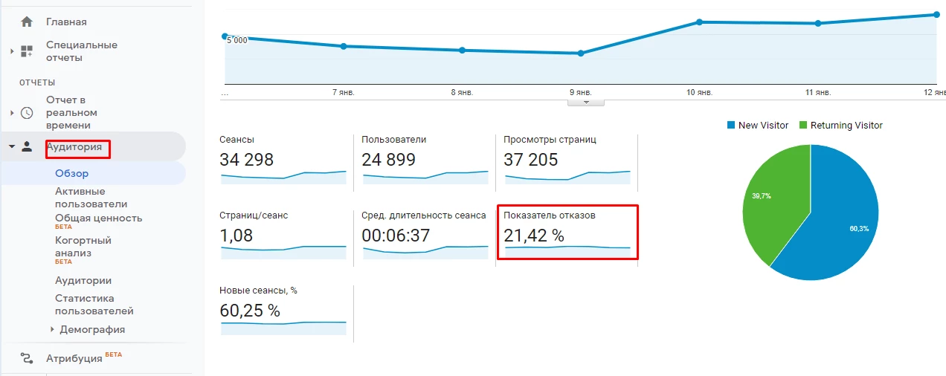The image size is (946, 376).
Task: Open the Главная menu item
Action: tap(66, 22)
